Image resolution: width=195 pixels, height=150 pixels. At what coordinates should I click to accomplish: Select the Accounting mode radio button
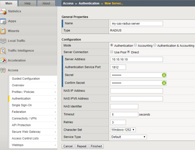(x=136, y=46)
